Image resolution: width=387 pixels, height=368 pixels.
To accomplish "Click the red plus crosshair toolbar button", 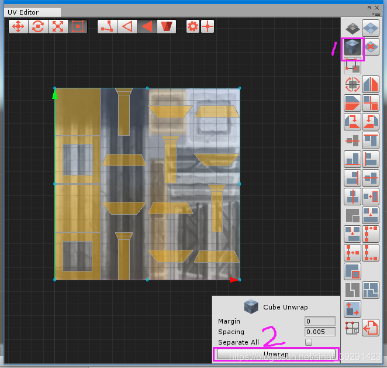I will coord(208,26).
